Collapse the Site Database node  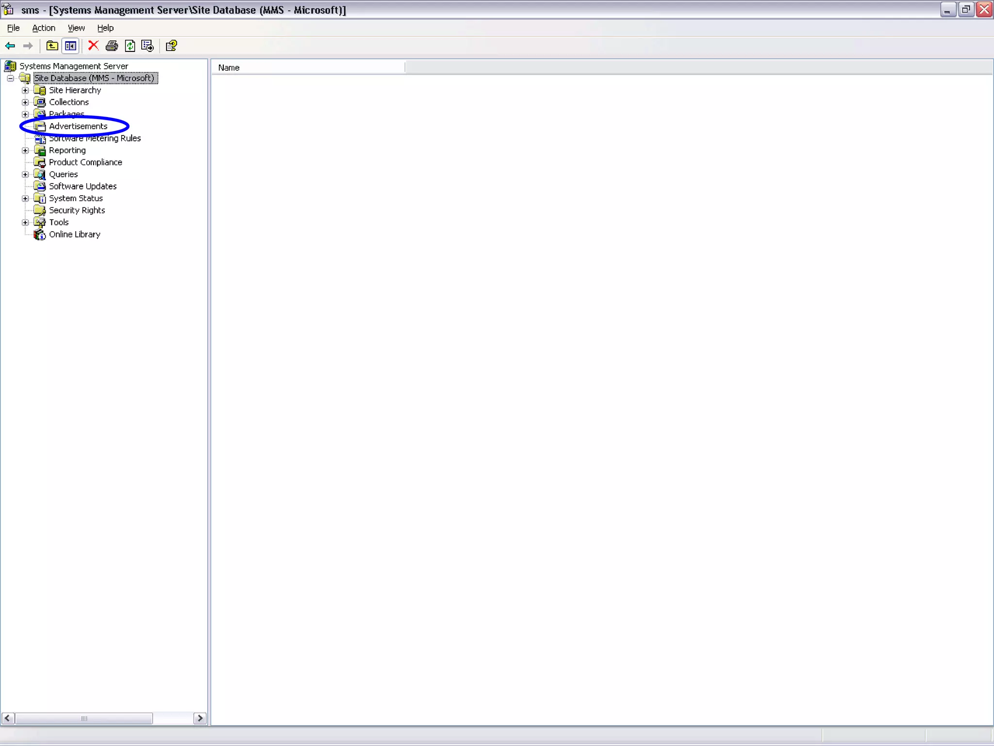[x=10, y=78]
